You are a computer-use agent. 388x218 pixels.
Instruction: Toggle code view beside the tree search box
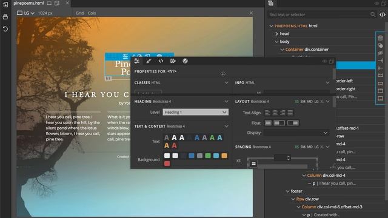(x=383, y=15)
